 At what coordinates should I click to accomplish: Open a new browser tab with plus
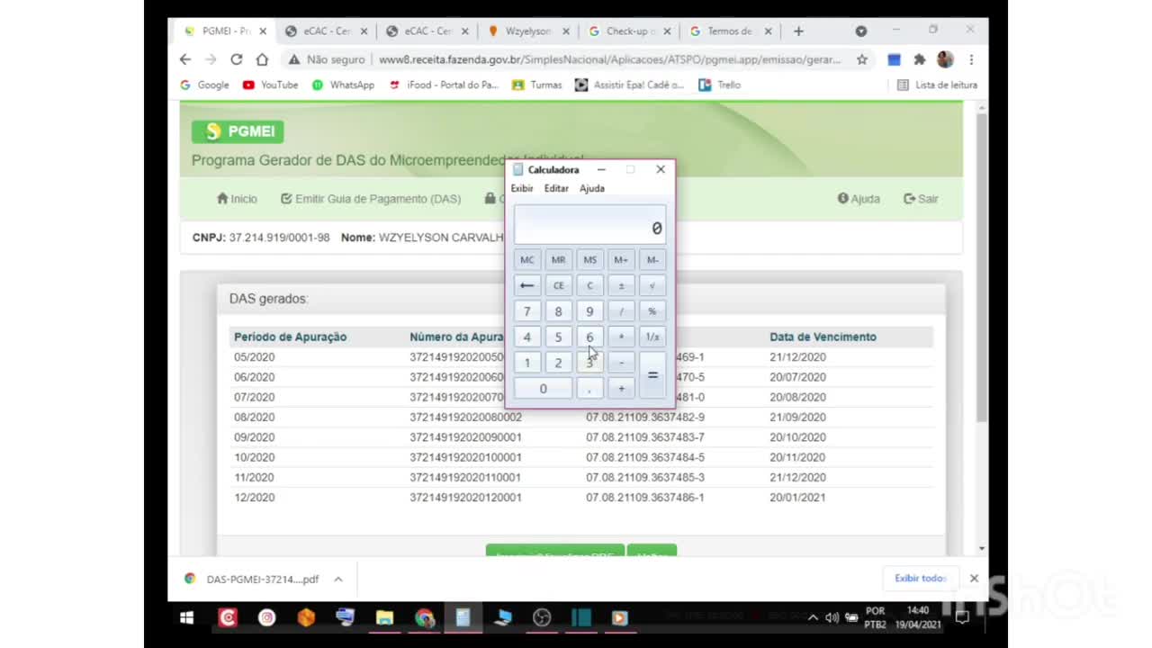click(798, 31)
